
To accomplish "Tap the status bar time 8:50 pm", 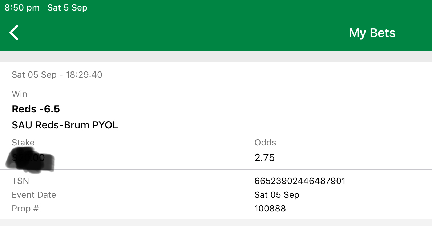I will 22,8.
